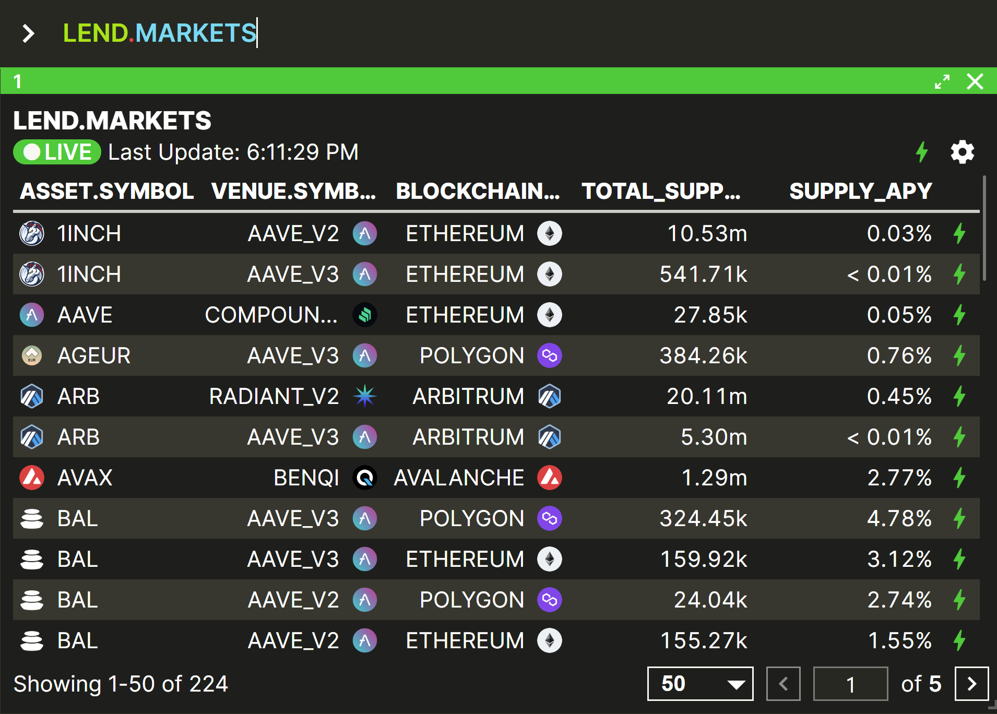Sort by the ASSET.SYMBOL column header

click(x=107, y=191)
